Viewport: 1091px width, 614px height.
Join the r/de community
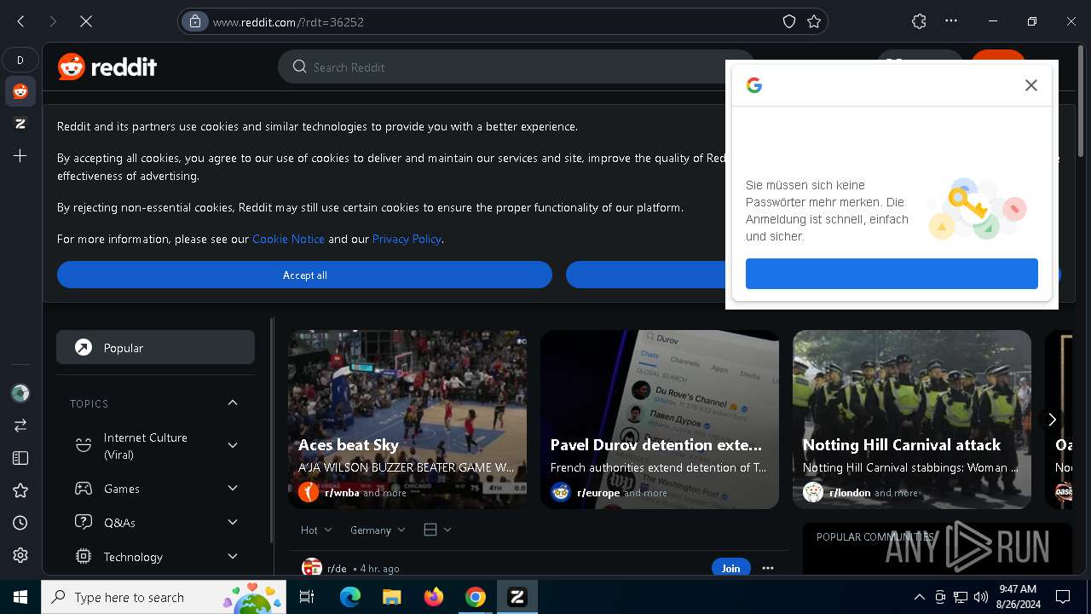(730, 568)
